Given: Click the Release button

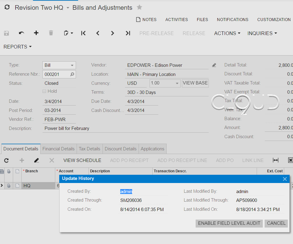Looking at the screenshot, I should [194, 33].
